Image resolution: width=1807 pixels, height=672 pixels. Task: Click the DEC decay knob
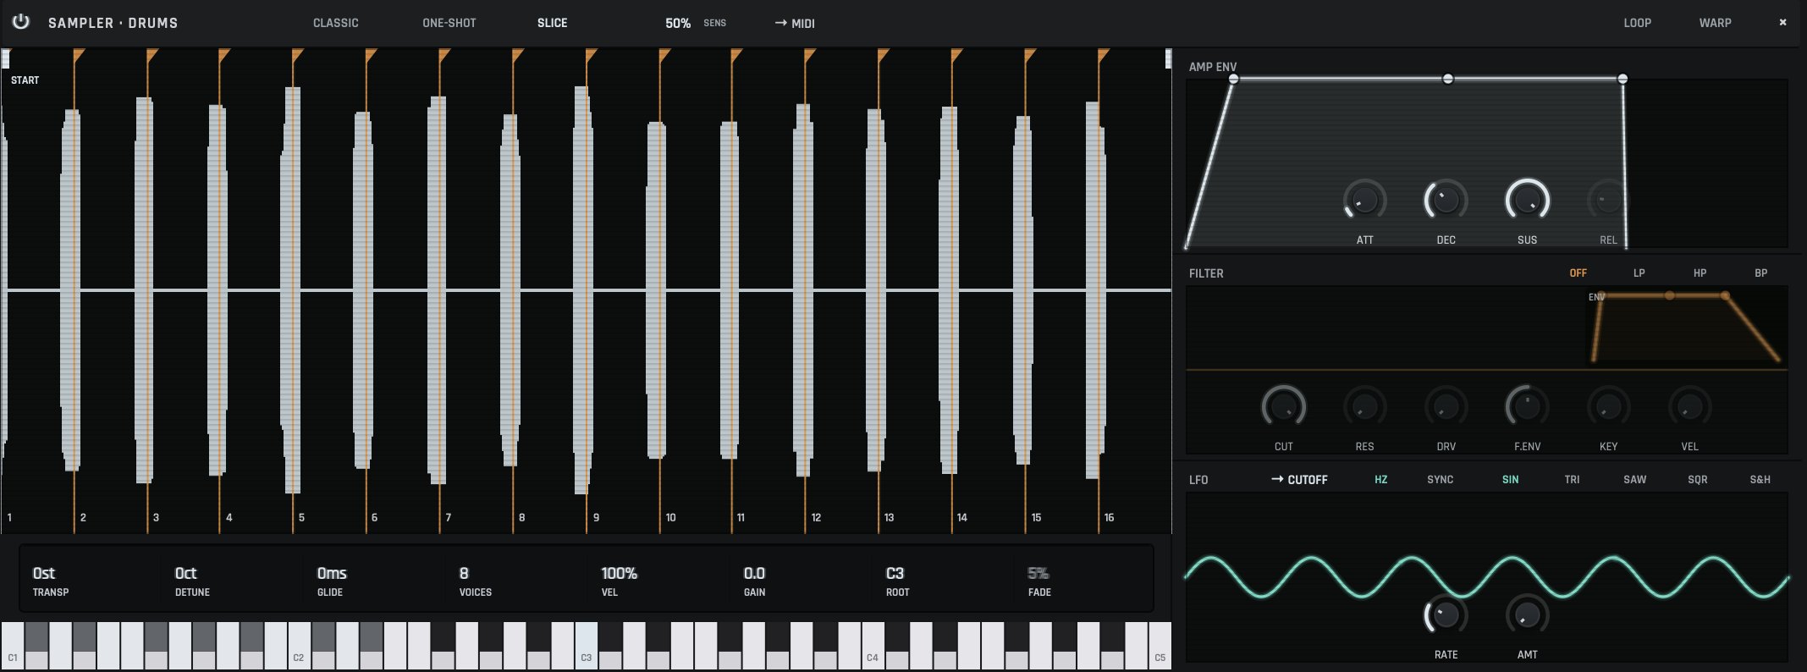(1446, 201)
